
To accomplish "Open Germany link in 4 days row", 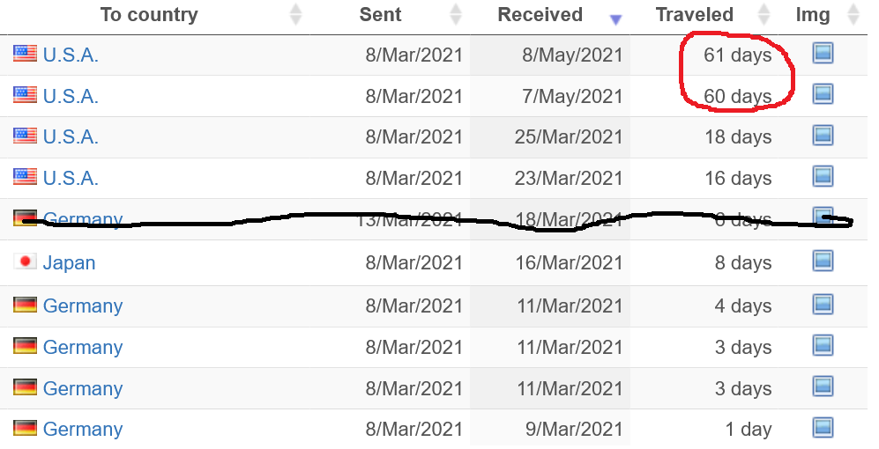I will tap(83, 305).
